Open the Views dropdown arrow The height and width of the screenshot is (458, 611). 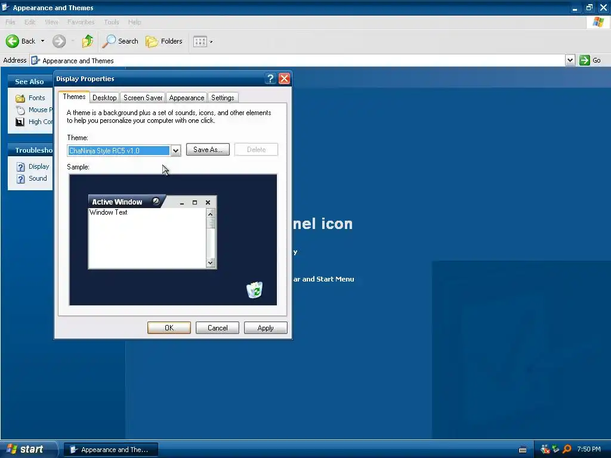click(211, 42)
